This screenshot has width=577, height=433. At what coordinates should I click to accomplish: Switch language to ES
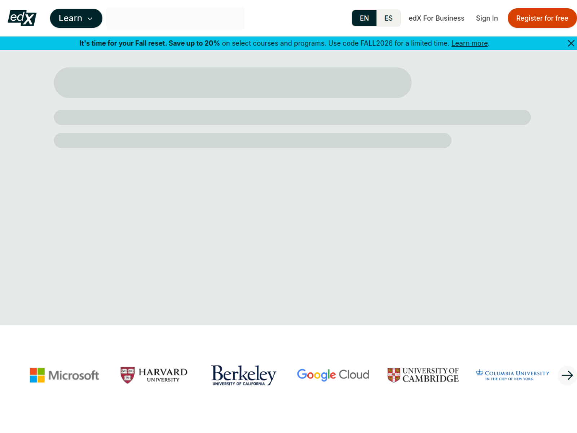click(388, 18)
